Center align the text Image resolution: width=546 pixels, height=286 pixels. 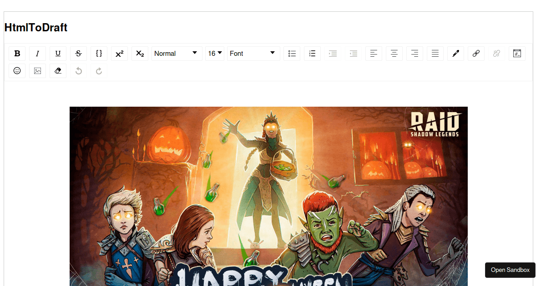394,54
